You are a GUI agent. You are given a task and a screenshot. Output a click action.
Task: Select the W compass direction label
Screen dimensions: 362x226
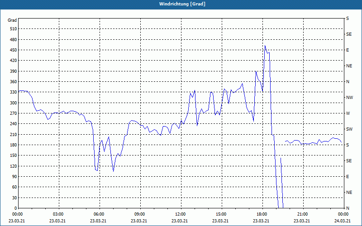pyautogui.click(x=348, y=113)
